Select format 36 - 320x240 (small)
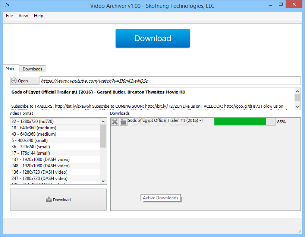Image resolution: width=305 pixels, height=237 pixels. click(x=55, y=146)
